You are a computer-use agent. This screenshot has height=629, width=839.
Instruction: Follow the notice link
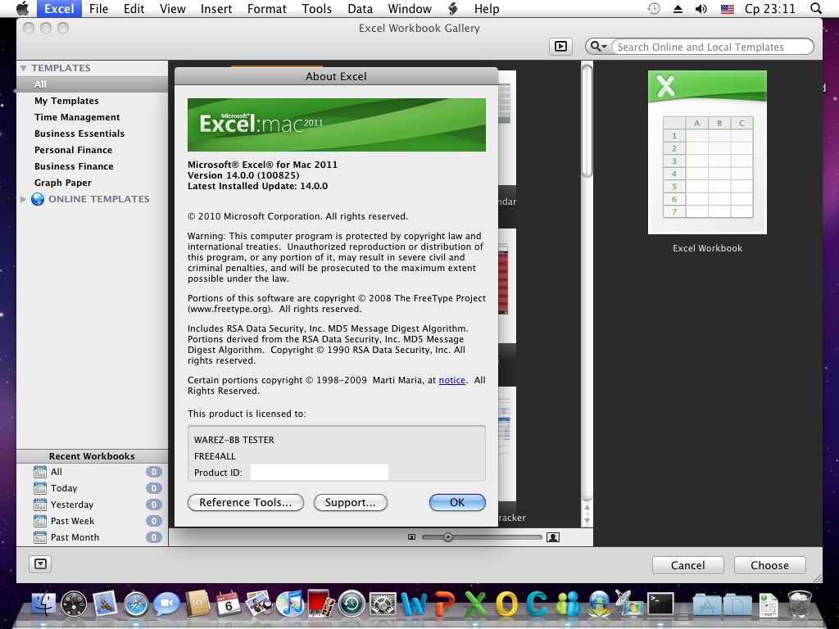(451, 380)
